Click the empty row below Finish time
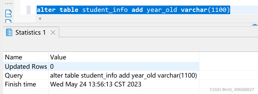 (101, 91)
